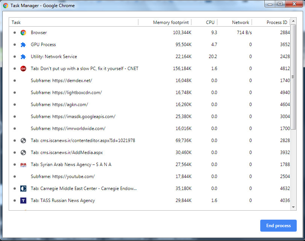Close the Task Manager window
Viewport: 305px width, 241px height.
294,4
